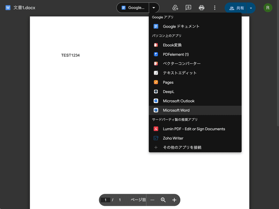
Task: Open the three-dot more actions menu
Action: [x=214, y=8]
